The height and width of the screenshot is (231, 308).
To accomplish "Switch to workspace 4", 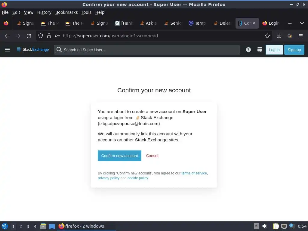I will coord(35,226).
